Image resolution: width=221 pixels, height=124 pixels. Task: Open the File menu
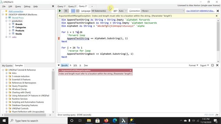[x=4, y=6]
